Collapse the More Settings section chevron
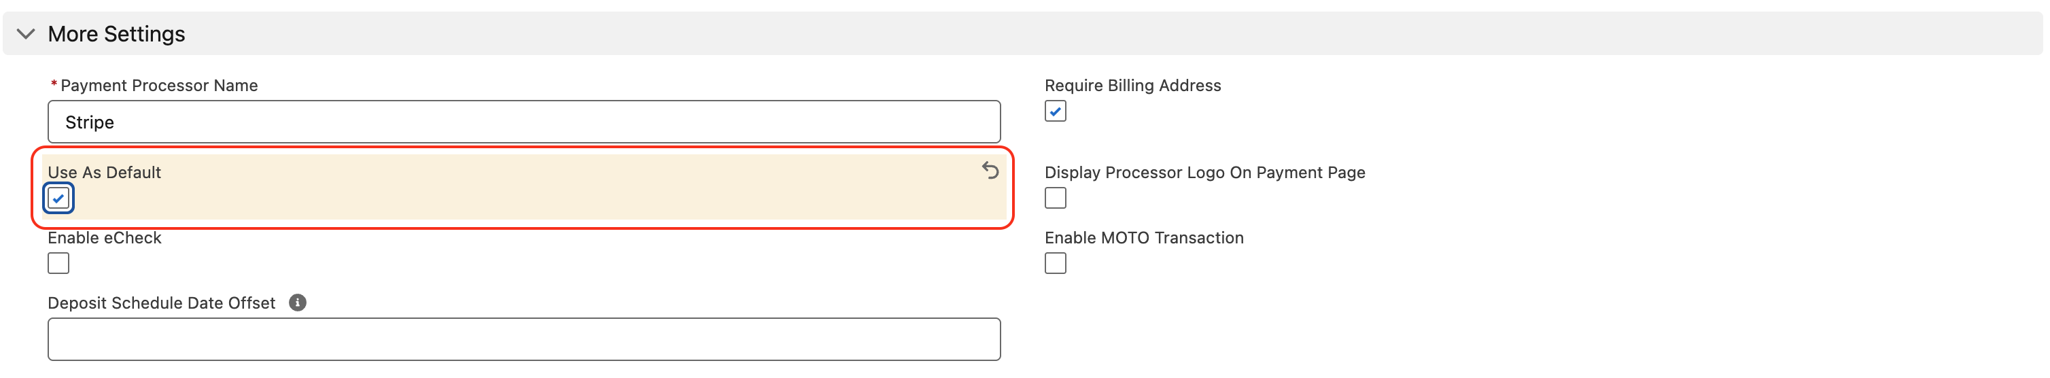2050x378 pixels. click(27, 34)
